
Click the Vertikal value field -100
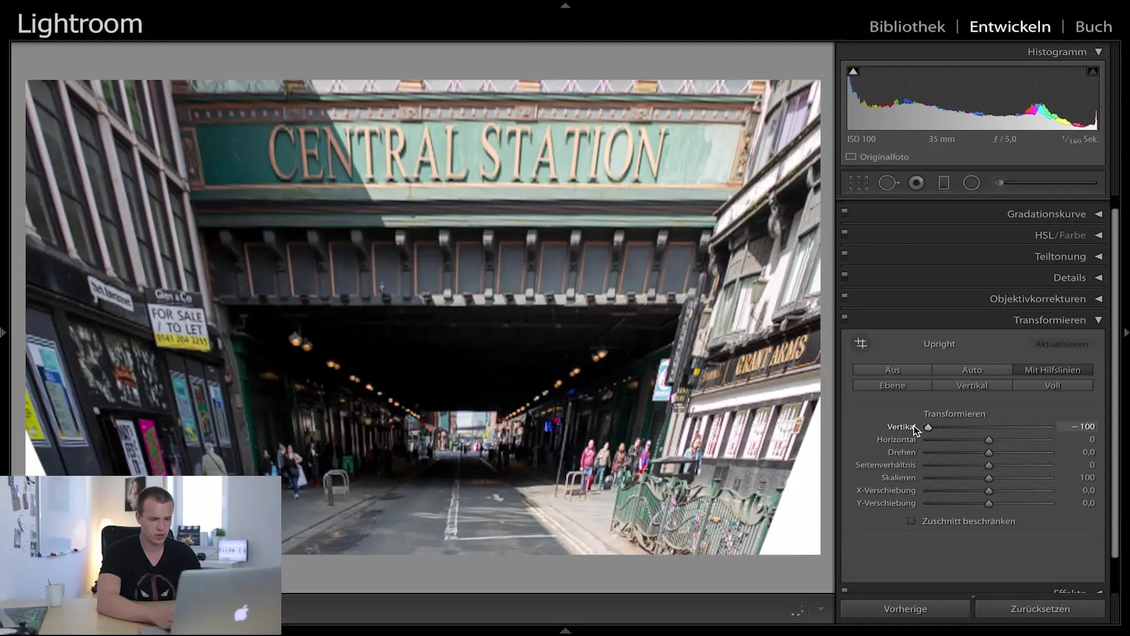tap(1076, 426)
